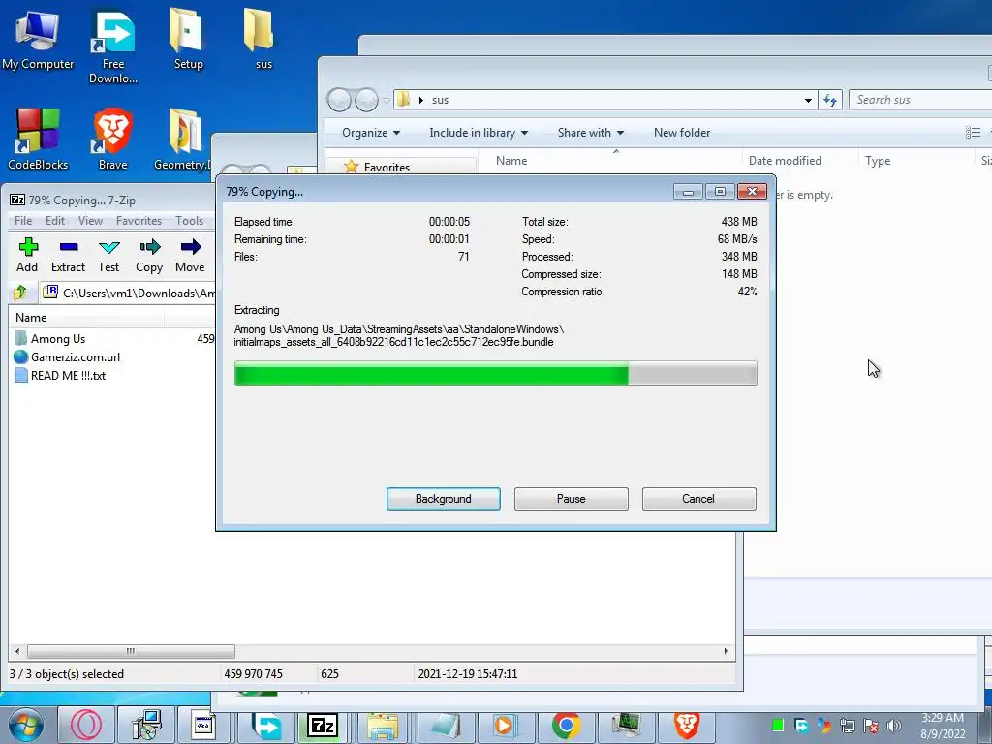Image resolution: width=992 pixels, height=744 pixels.
Task: Open the address bar history dropdown arrow
Action: click(808, 100)
